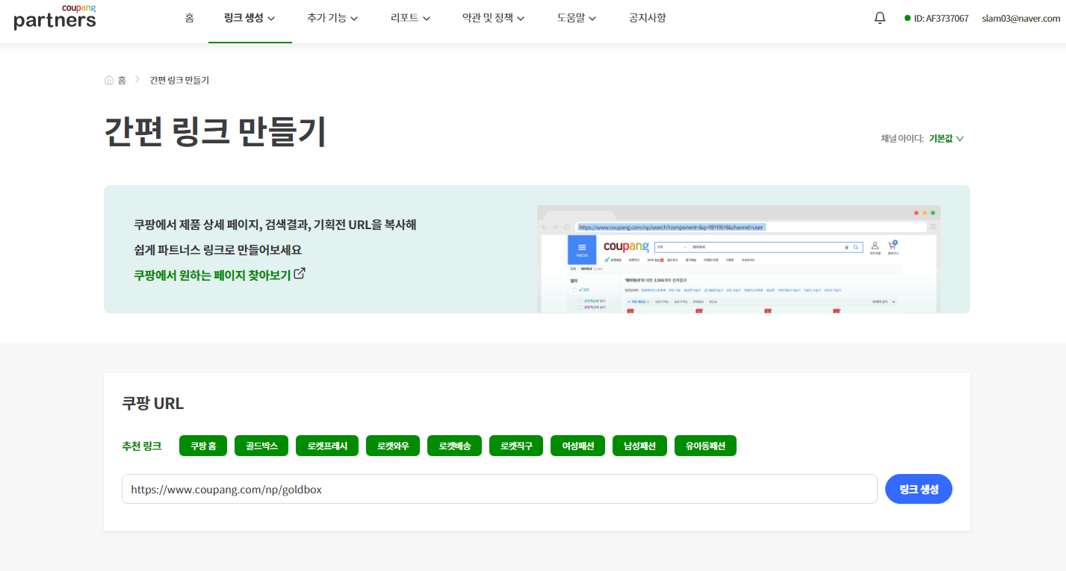Click the slam03@naver.com account
The image size is (1066, 571).
pos(1020,18)
